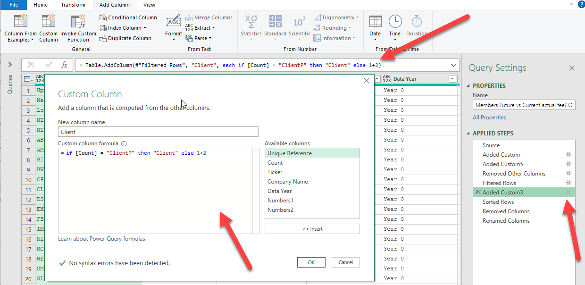Select Company Name in Available columns
This screenshot has height=285, width=585.
pyautogui.click(x=288, y=181)
